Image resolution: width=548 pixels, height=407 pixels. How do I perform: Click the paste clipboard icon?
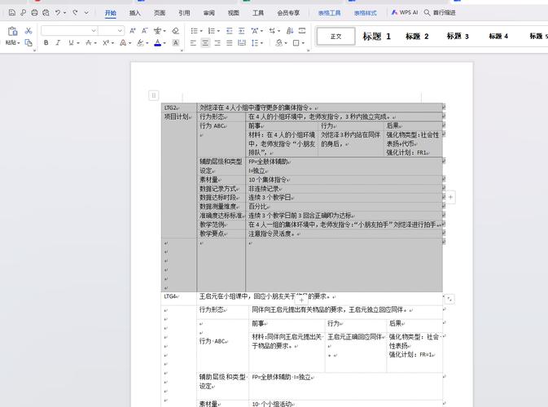[x=12, y=31]
